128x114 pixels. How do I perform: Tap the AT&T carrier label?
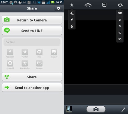click(4, 2)
